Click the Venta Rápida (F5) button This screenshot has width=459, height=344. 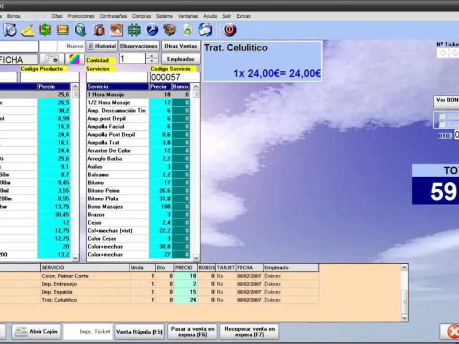click(139, 332)
